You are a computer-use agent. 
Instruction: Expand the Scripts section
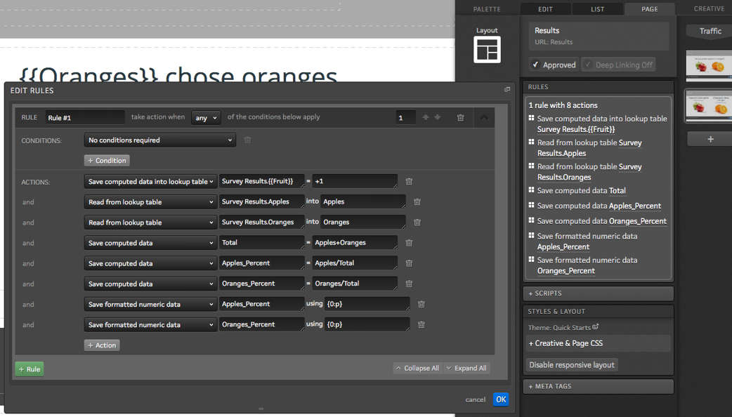(598, 293)
